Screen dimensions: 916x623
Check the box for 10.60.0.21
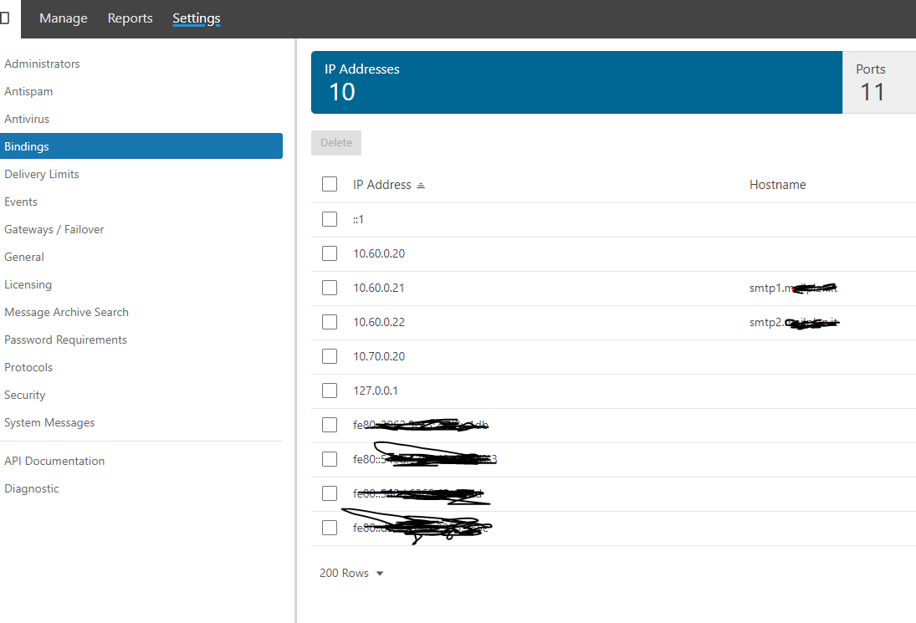pyautogui.click(x=330, y=288)
